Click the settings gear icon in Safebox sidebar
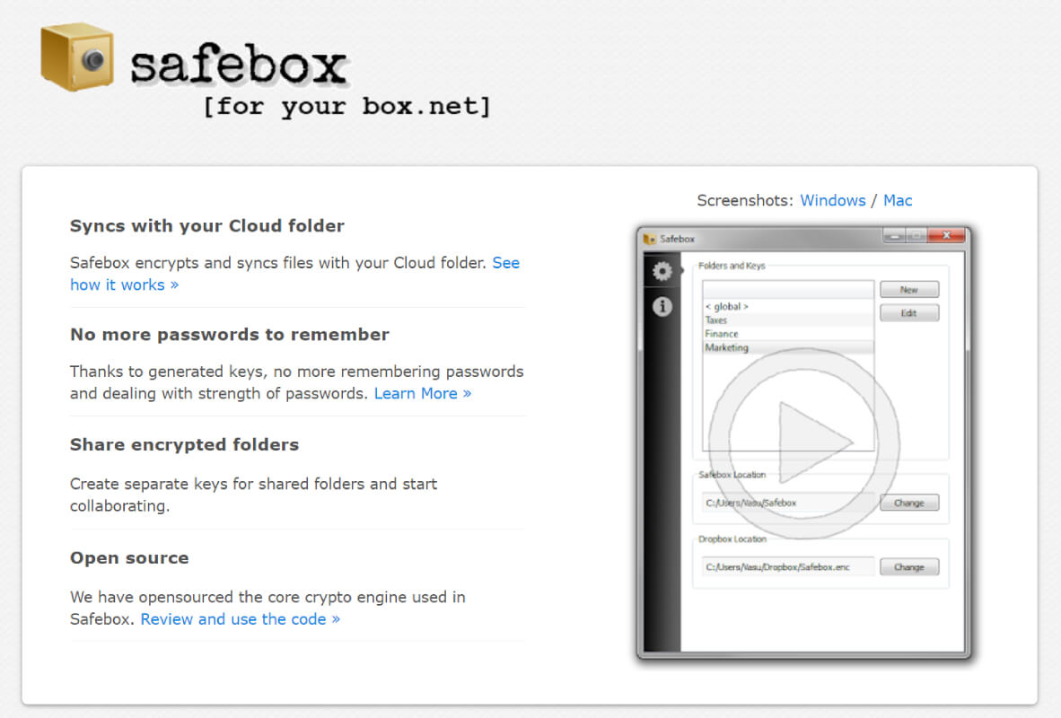Image resolution: width=1061 pixels, height=718 pixels. [662, 271]
